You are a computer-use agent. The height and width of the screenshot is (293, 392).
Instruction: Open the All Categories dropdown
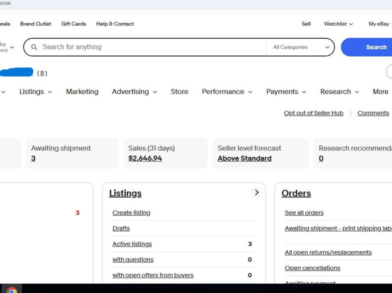[x=301, y=47]
